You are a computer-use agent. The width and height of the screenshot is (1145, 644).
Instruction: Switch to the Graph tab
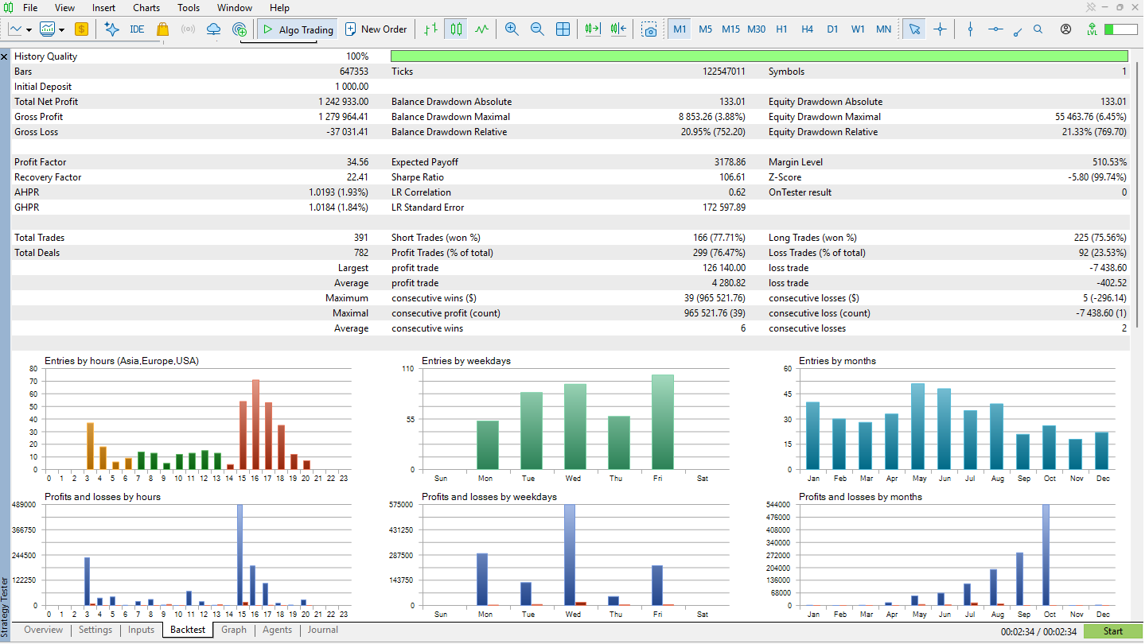tap(234, 630)
